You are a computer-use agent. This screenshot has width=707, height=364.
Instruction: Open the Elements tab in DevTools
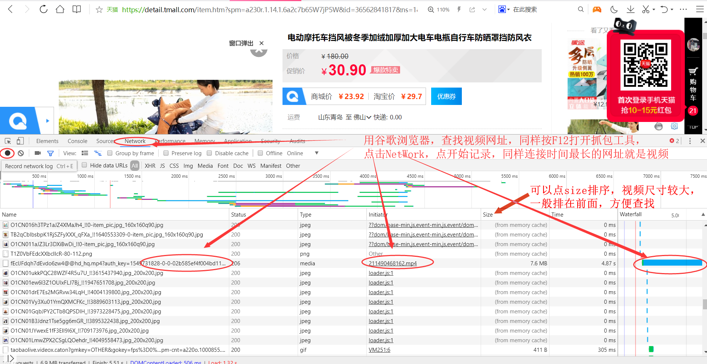click(47, 141)
